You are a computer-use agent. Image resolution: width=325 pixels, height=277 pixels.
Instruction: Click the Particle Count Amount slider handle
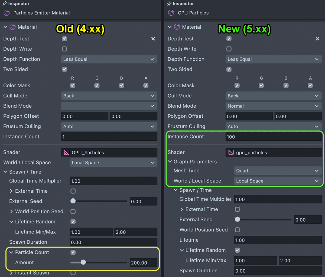point(83,262)
